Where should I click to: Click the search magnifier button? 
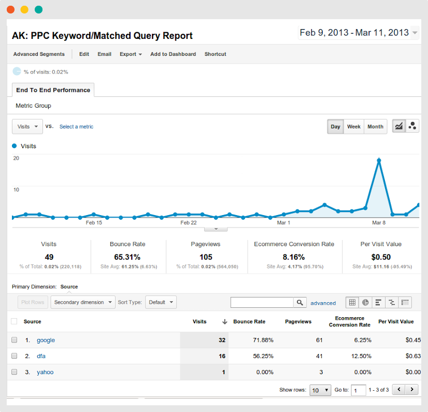pyautogui.click(x=300, y=303)
